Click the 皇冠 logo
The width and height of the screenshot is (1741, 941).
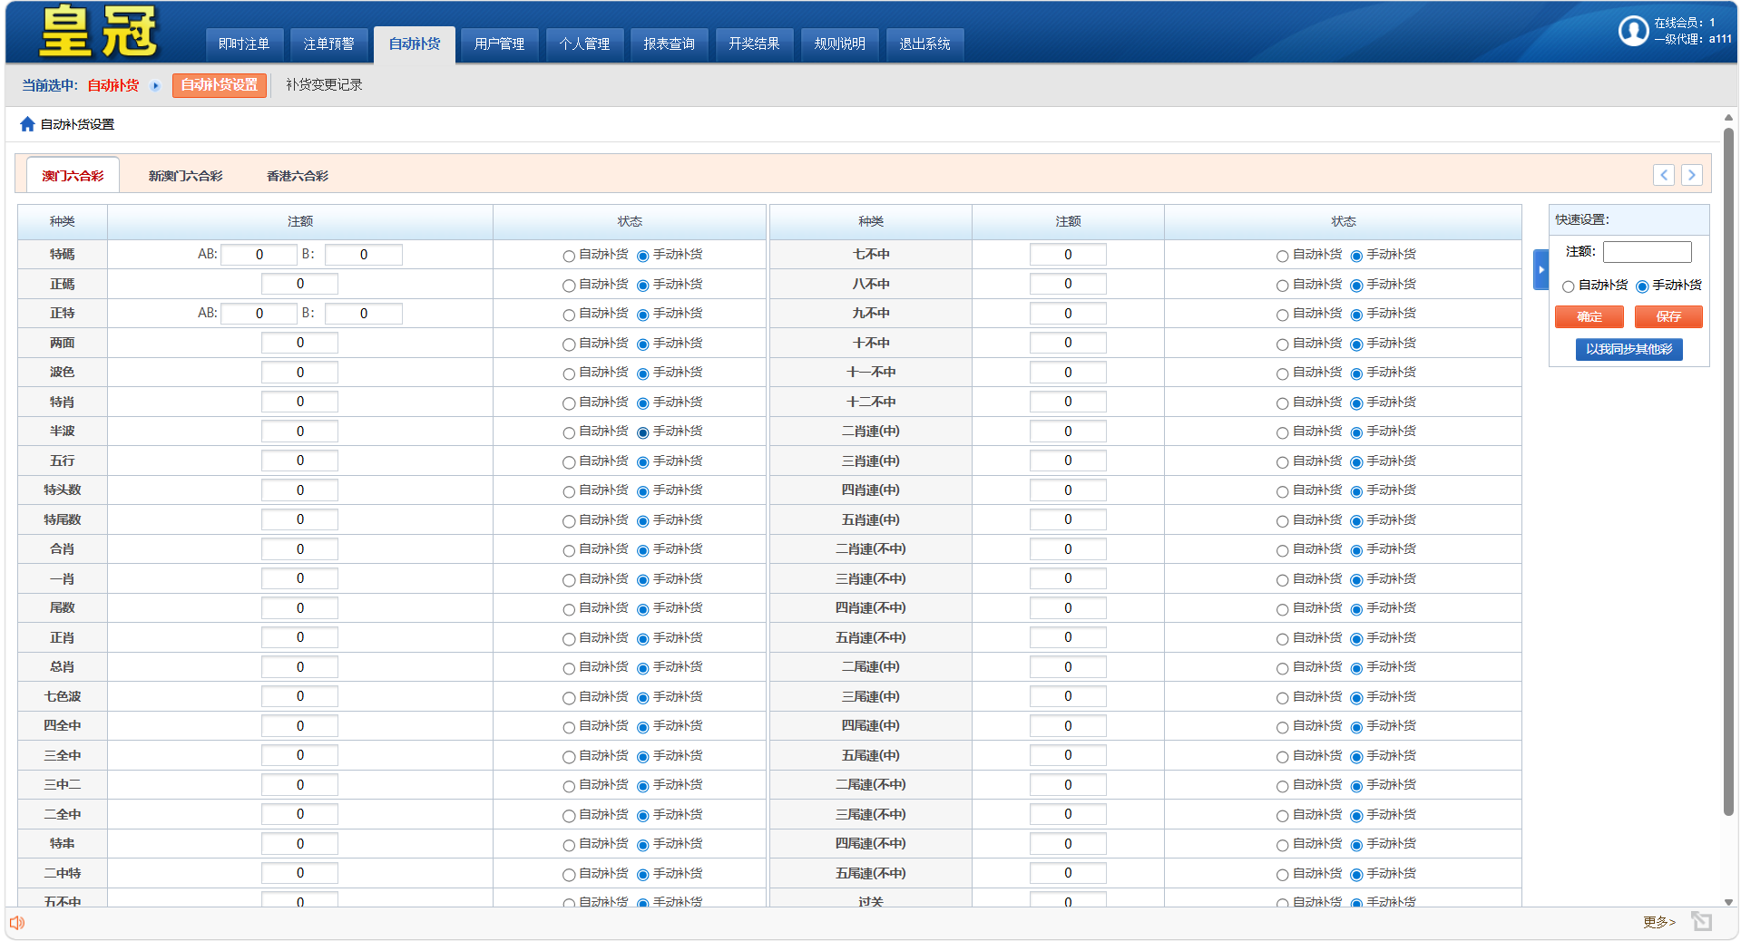98,32
